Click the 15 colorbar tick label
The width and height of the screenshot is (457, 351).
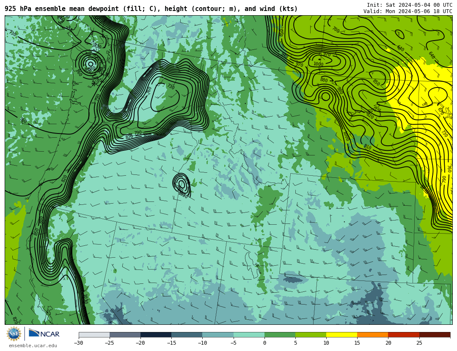357,343
